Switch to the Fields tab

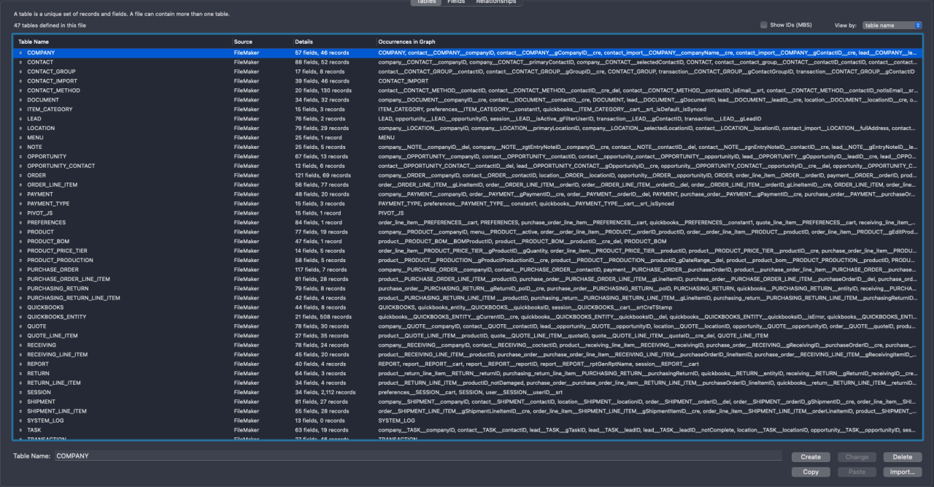click(456, 2)
